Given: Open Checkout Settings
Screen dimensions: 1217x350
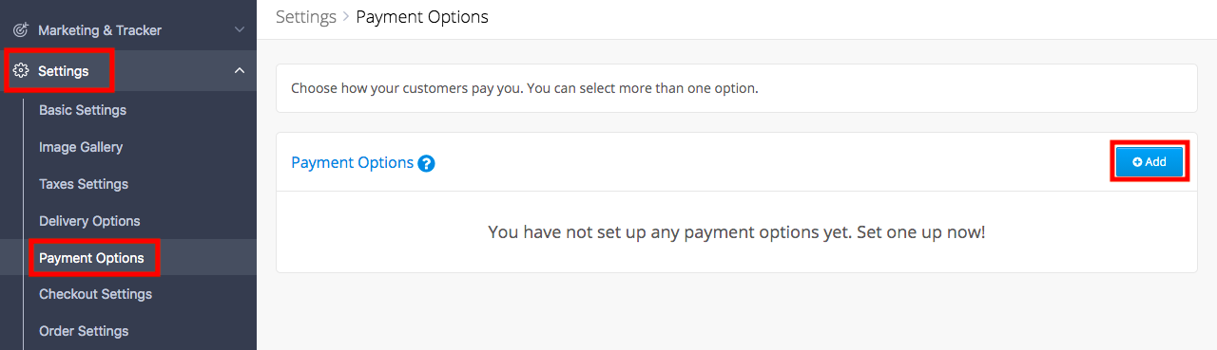Looking at the screenshot, I should [x=95, y=294].
